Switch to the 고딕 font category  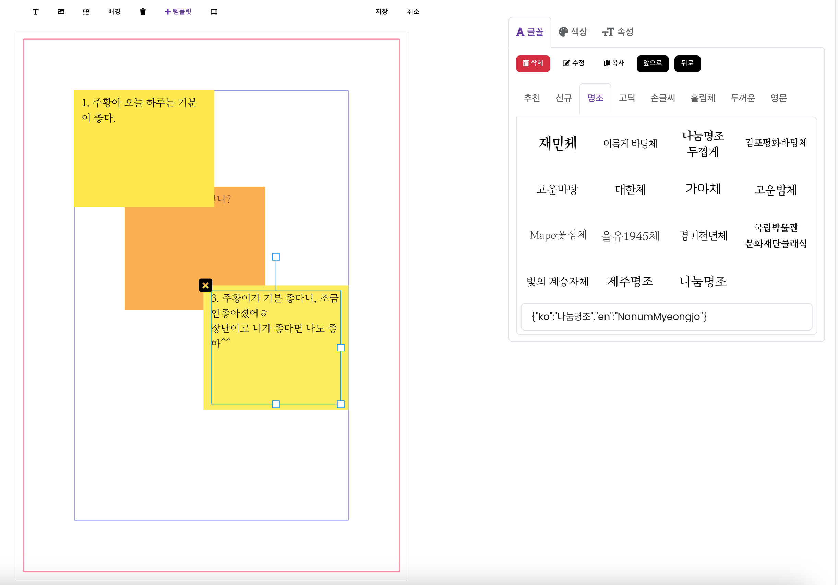click(627, 98)
